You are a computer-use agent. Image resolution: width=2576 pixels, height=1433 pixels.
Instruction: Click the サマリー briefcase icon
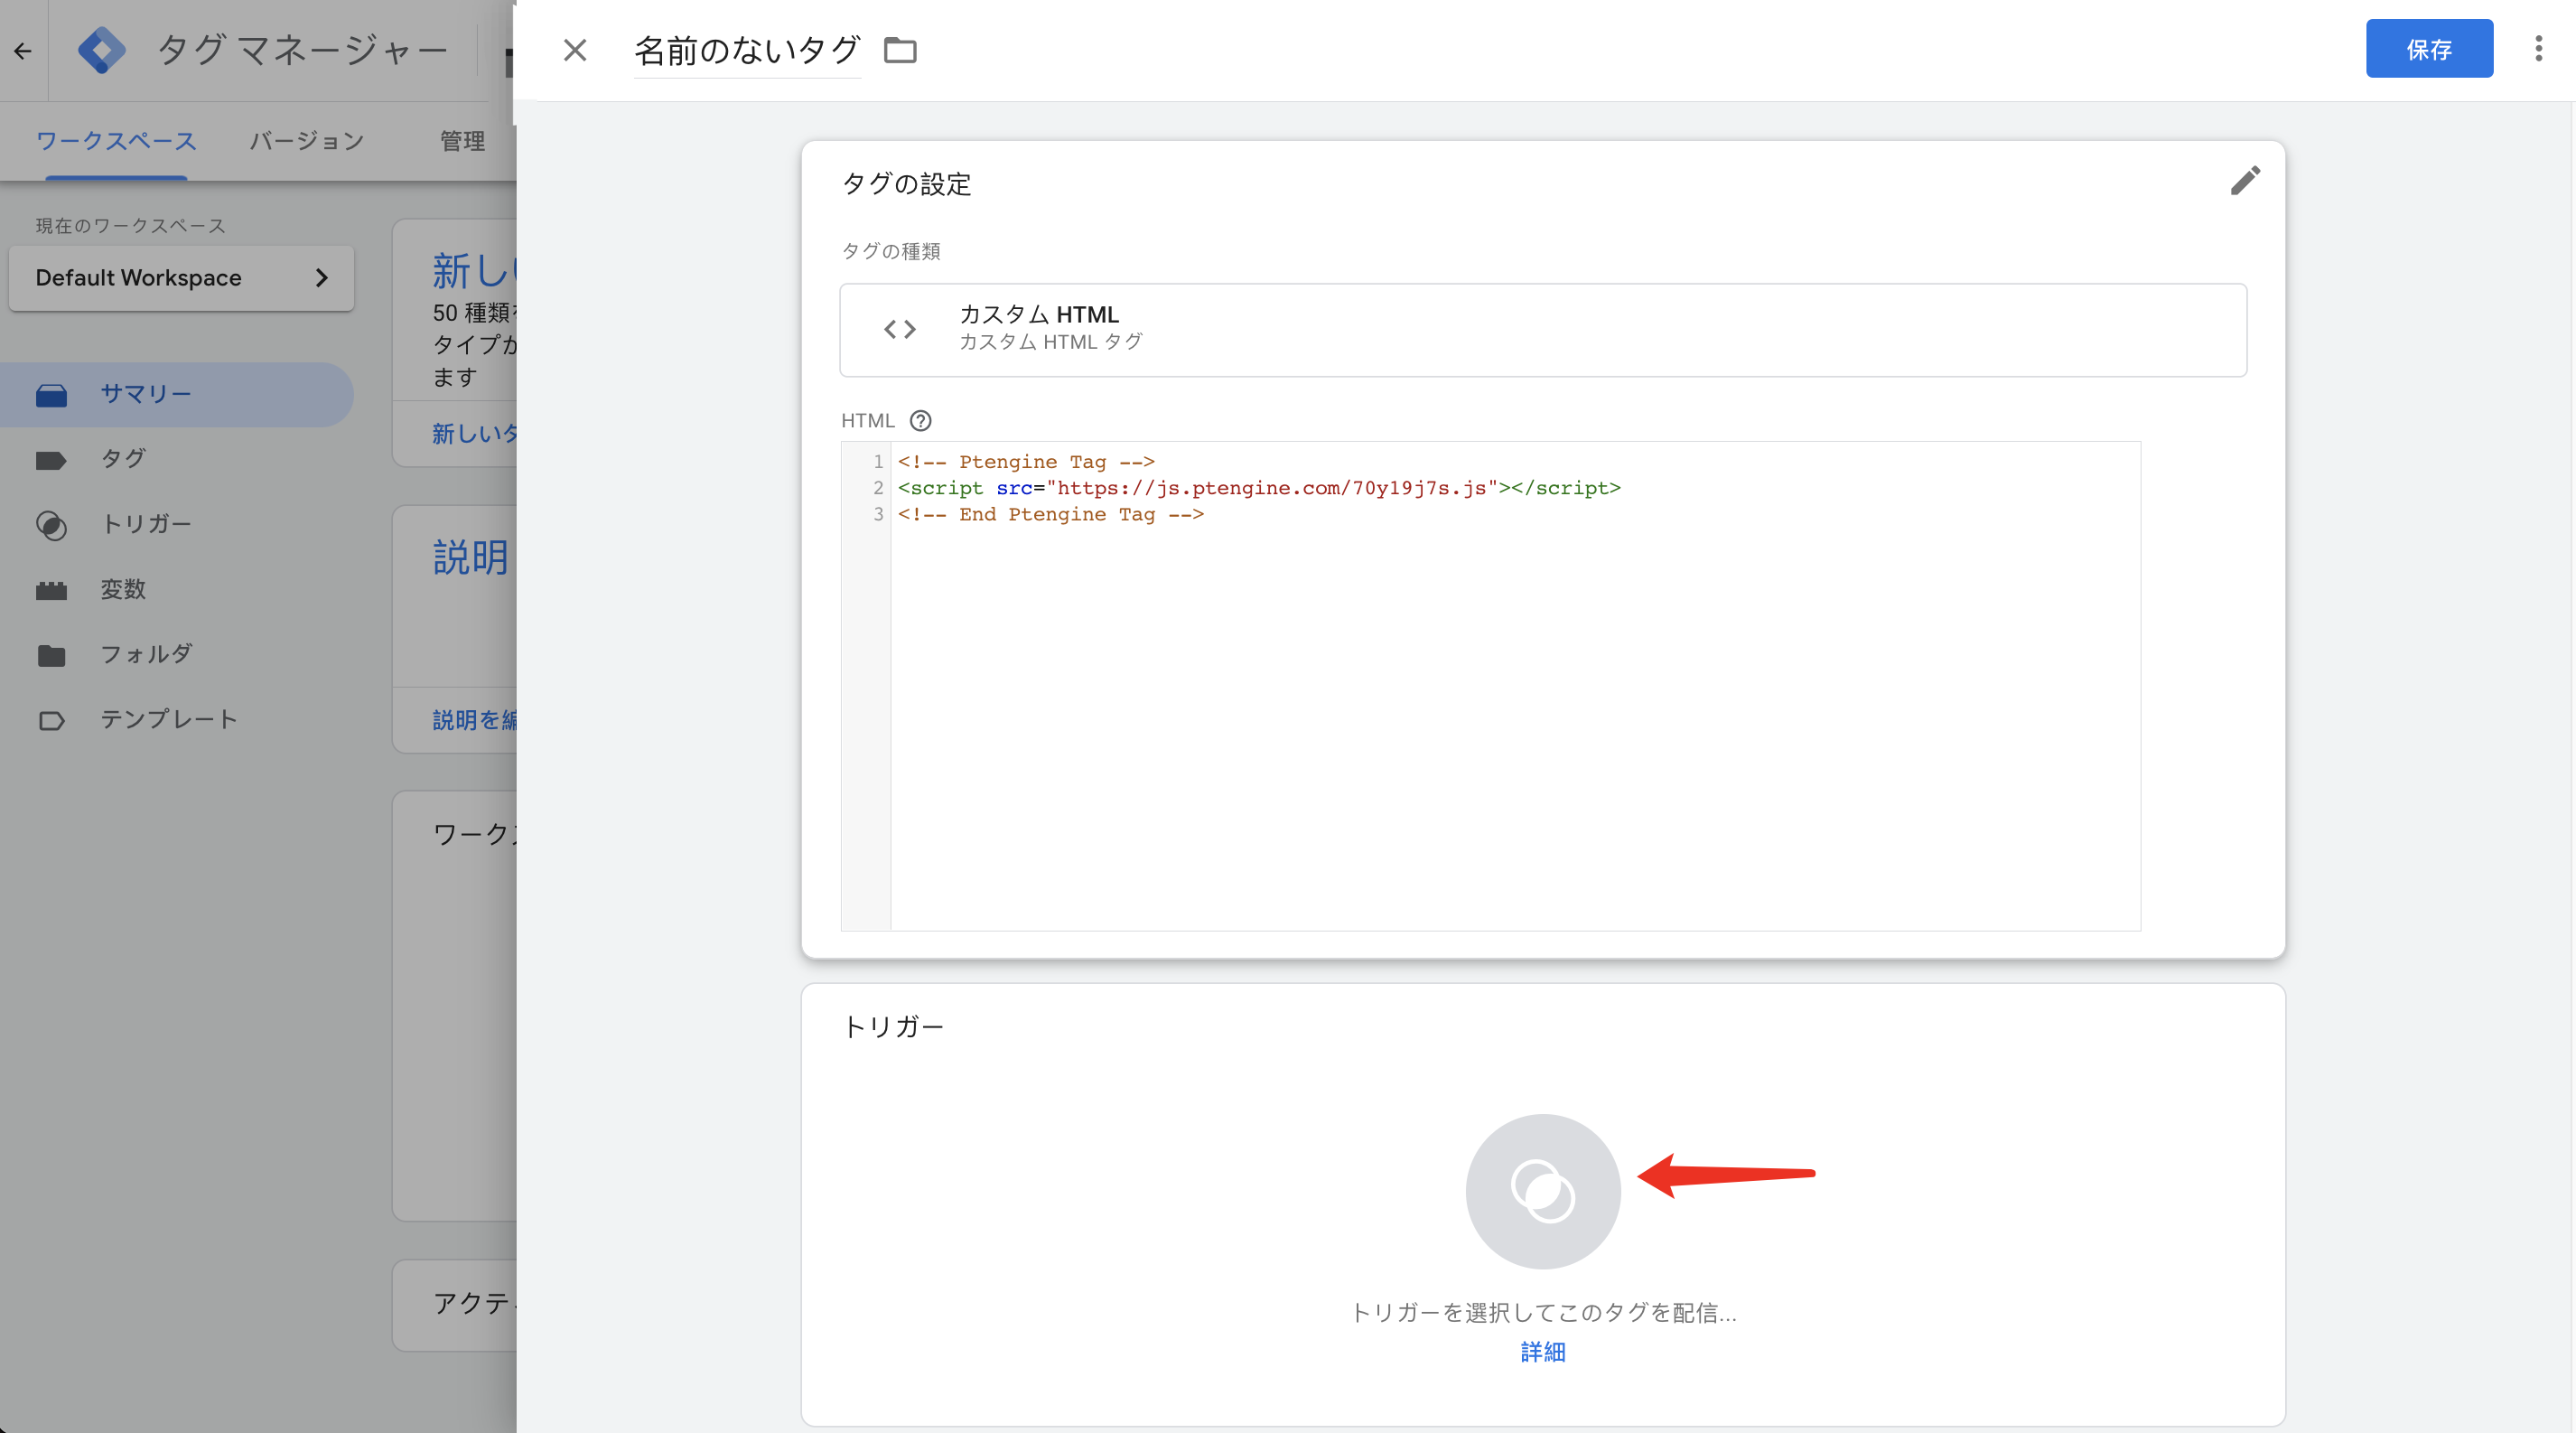click(51, 395)
